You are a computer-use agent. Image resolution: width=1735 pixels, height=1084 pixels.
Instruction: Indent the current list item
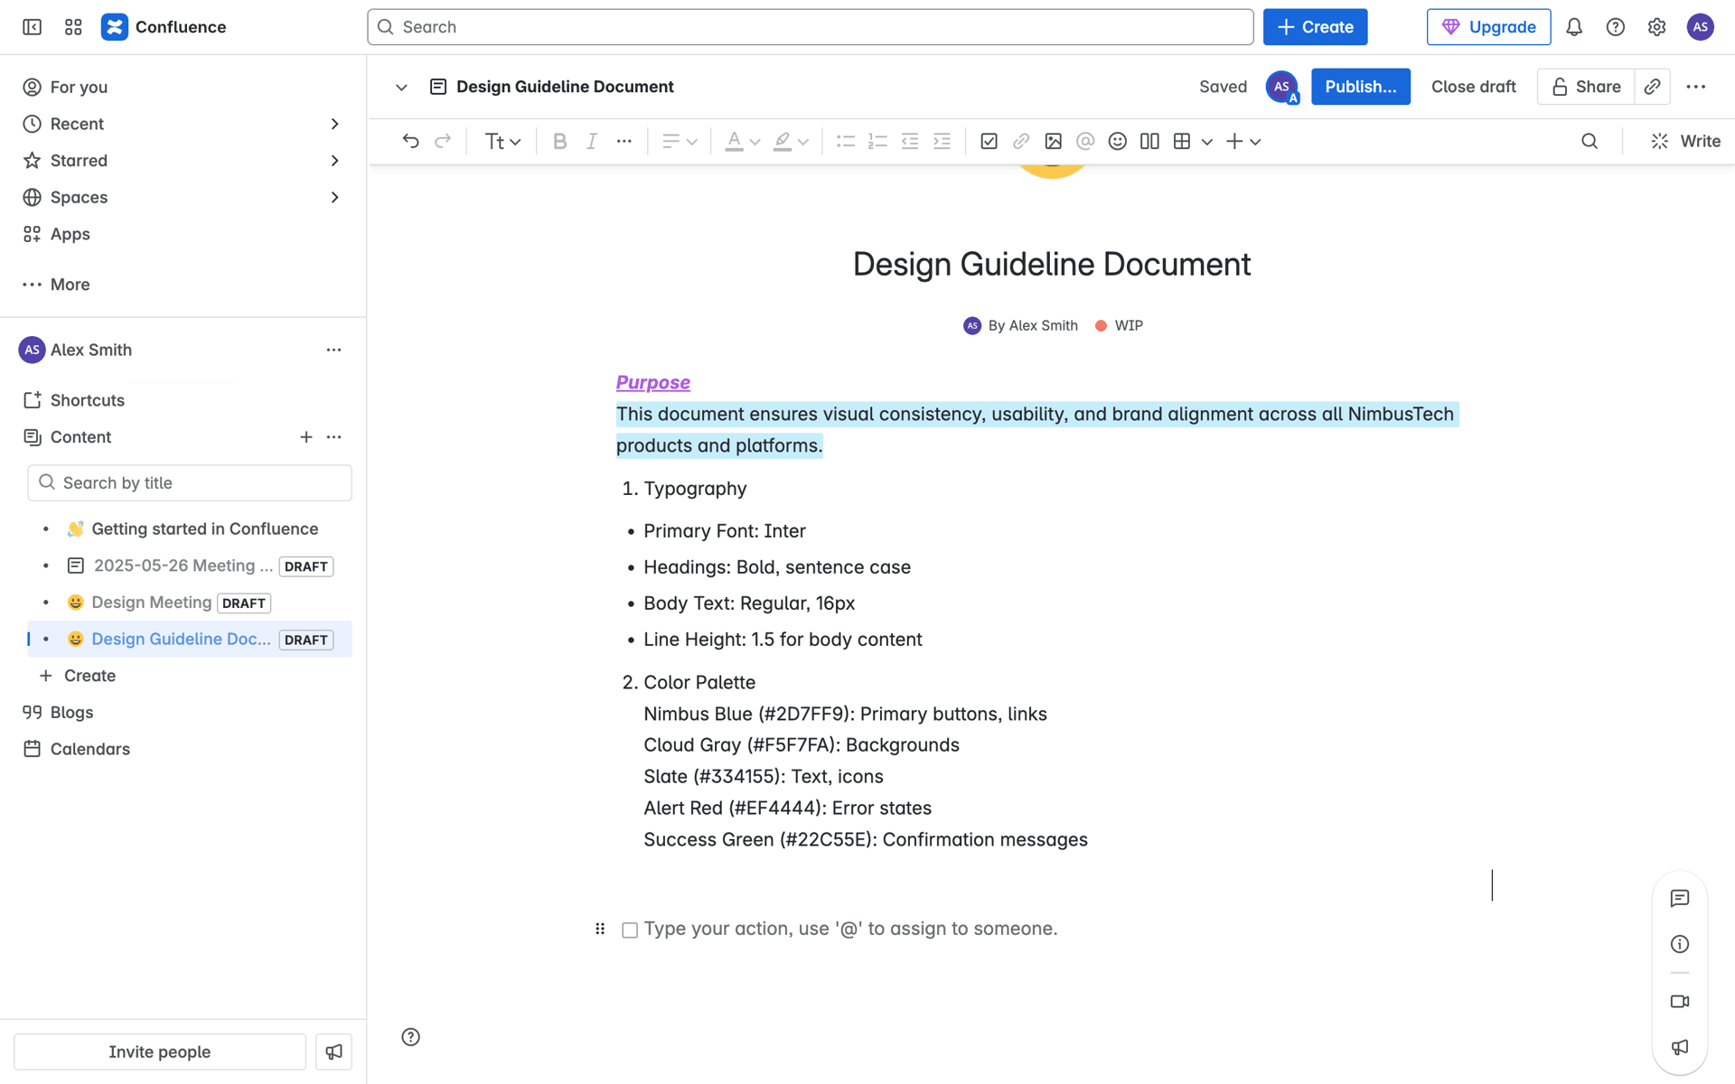coord(942,141)
